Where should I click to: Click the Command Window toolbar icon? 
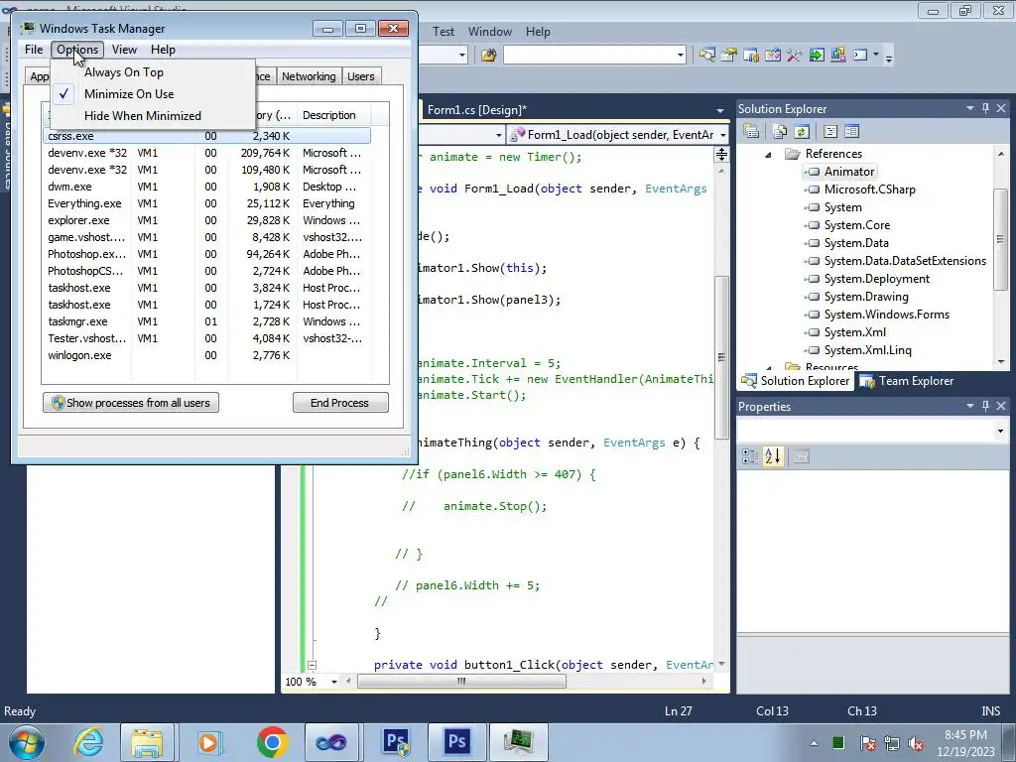(x=860, y=56)
